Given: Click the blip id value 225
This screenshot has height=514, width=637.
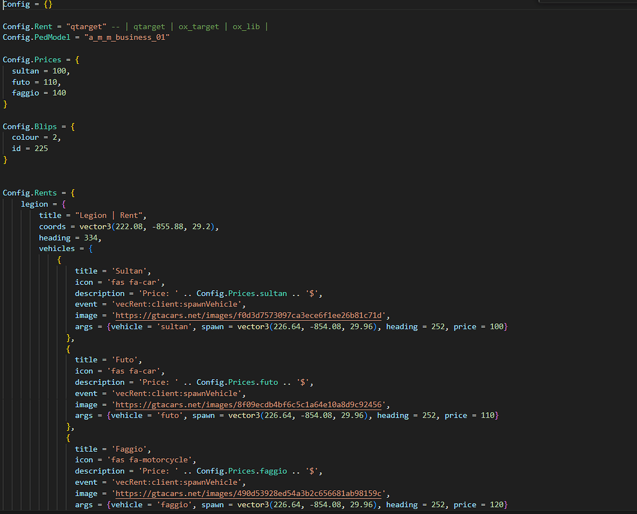Looking at the screenshot, I should [x=41, y=149].
